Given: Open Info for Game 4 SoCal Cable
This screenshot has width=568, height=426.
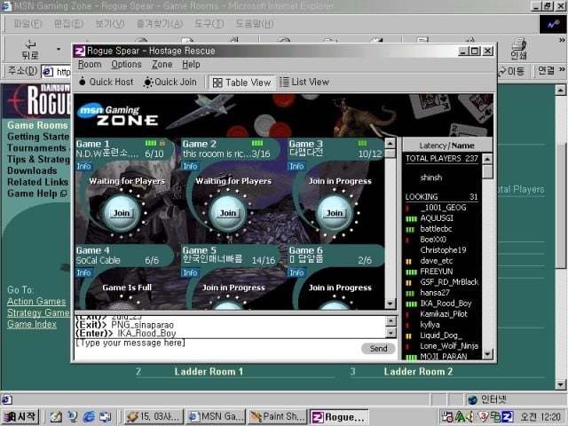Looking at the screenshot, I should click(83, 272).
